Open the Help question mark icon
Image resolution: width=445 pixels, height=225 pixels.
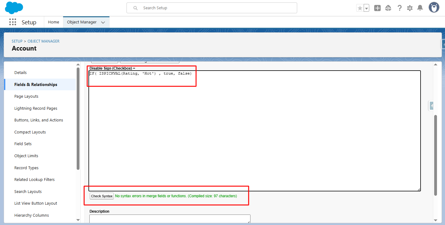click(x=400, y=8)
